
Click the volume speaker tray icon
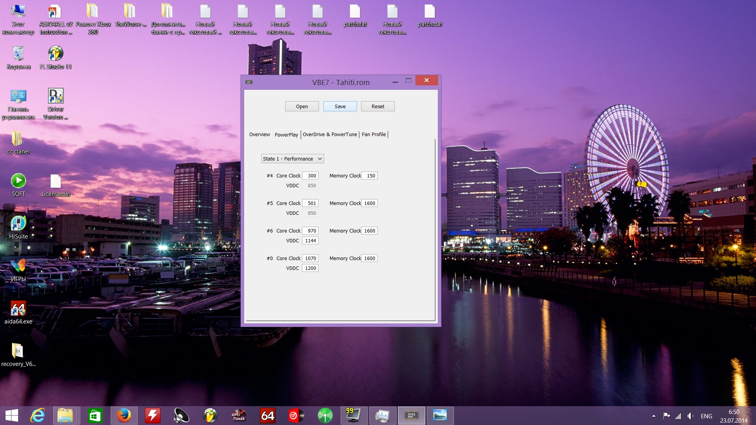click(690, 416)
